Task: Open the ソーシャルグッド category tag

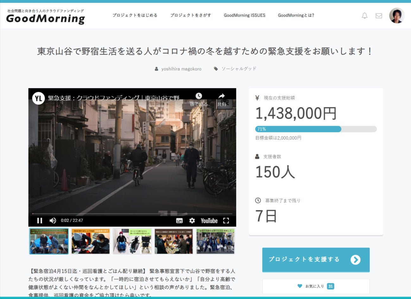Action: (x=239, y=69)
